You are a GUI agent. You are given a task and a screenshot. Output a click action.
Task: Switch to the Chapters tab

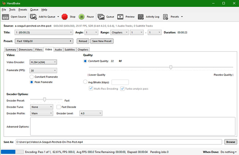tap(83, 50)
